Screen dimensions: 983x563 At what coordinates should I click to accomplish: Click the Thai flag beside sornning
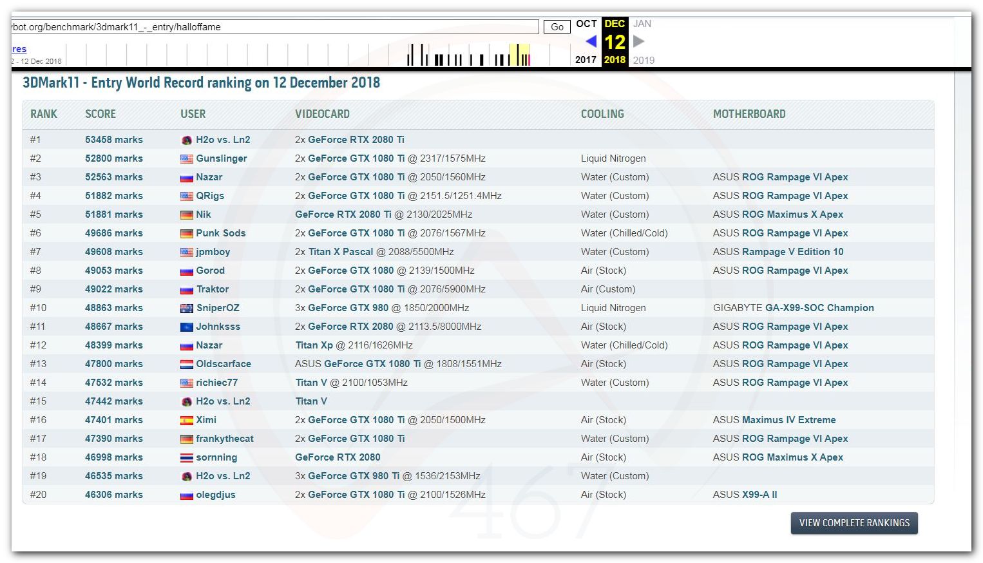pos(187,458)
